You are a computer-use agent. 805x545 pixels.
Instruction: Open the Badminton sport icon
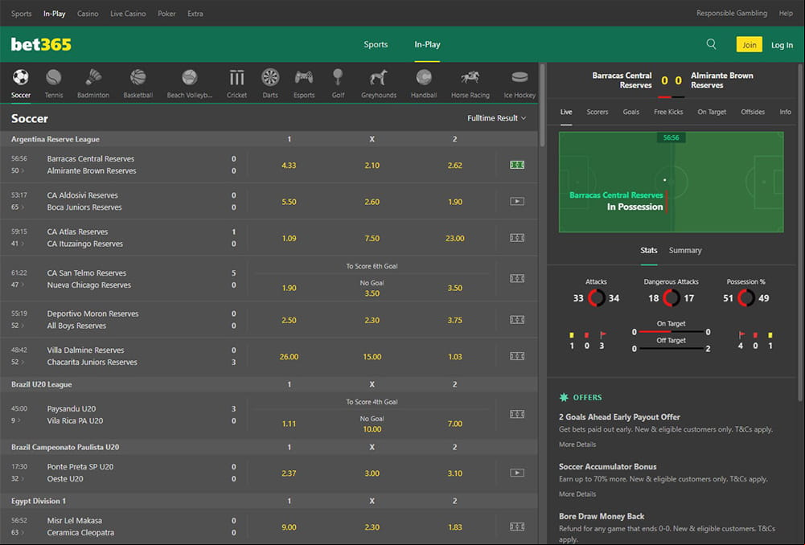93,77
